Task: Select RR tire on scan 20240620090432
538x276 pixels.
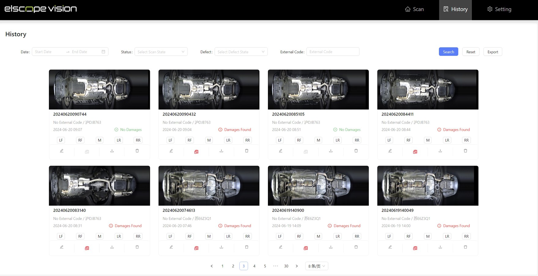Action: click(247, 140)
